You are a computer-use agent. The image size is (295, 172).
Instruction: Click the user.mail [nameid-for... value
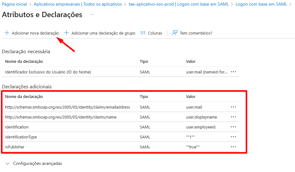pyautogui.click(x=207, y=72)
